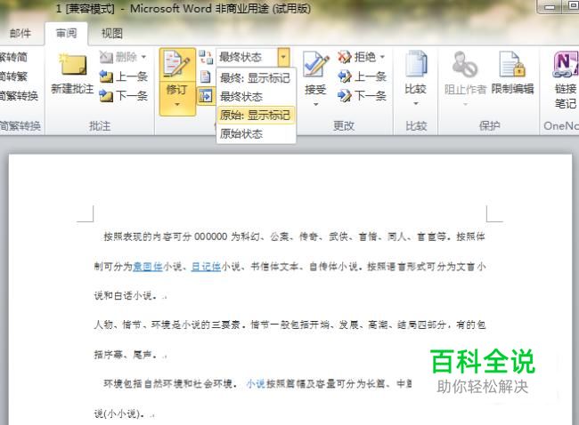Click the line 插序幕、尾声。
Screen dimensions: 579x425
pos(126,355)
